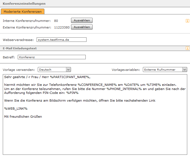
Task: Select the external number 11223380
Action: [62, 27]
